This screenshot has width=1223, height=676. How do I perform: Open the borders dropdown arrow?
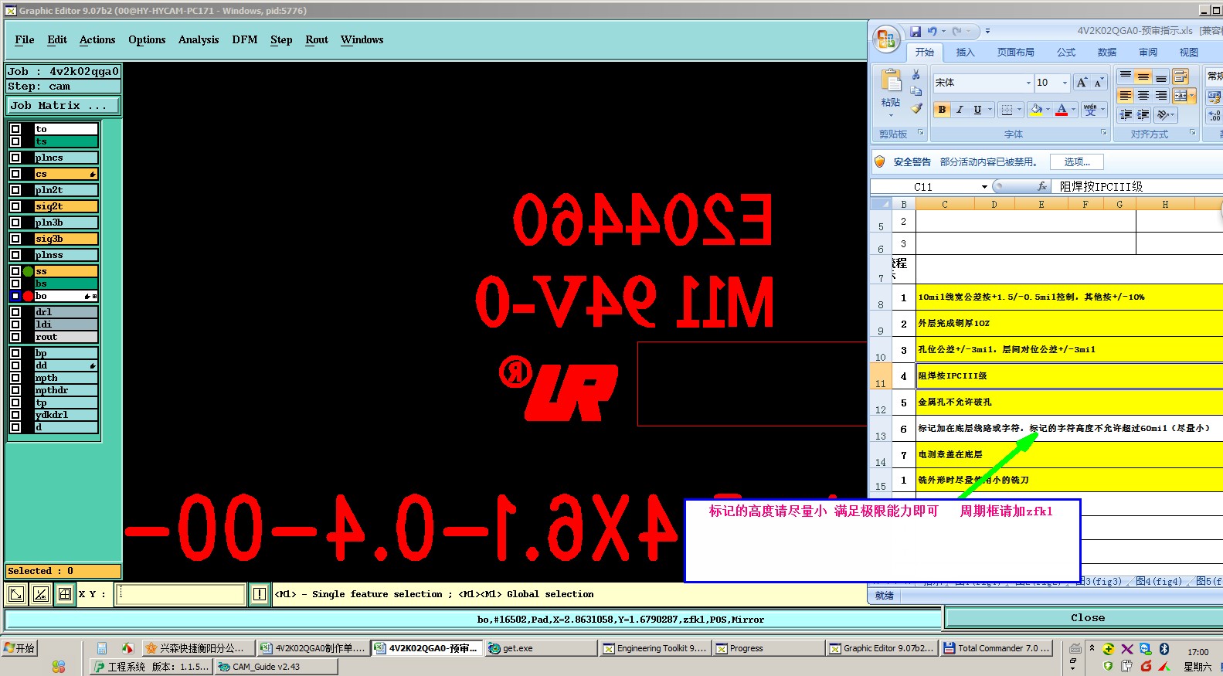(1019, 110)
